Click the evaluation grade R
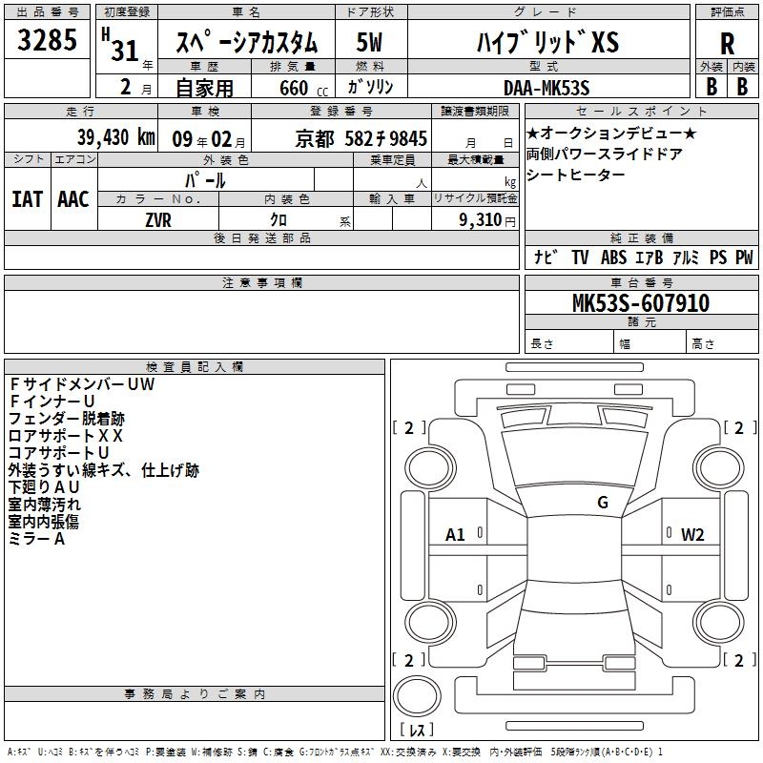 tap(727, 44)
